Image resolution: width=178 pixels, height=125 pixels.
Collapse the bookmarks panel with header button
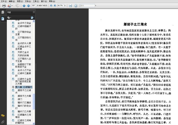tap(34, 12)
